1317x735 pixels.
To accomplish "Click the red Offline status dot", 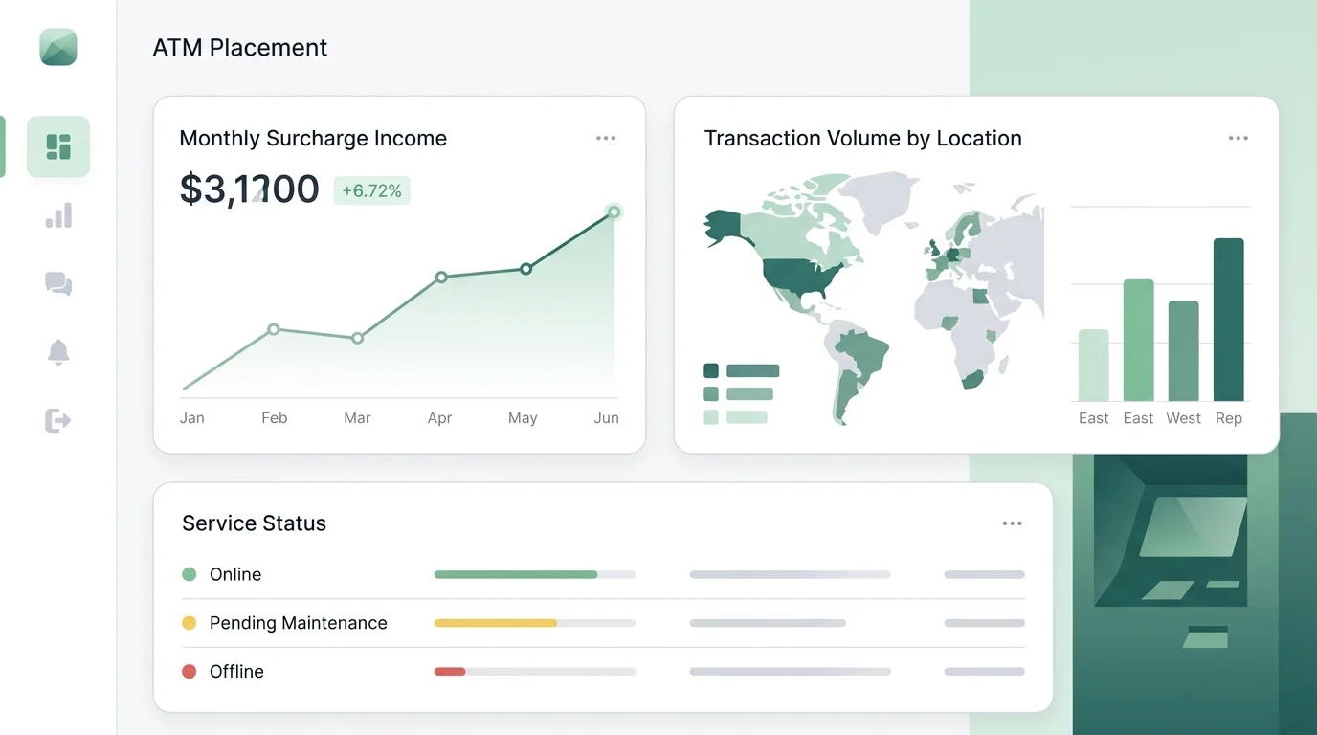I will (190, 672).
